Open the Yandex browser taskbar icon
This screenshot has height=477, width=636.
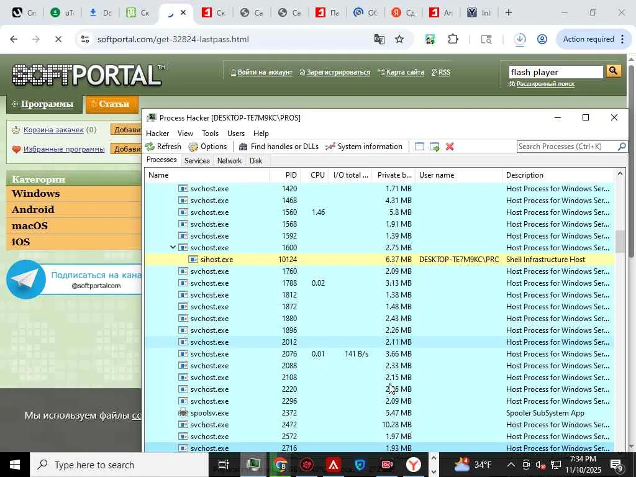pyautogui.click(x=413, y=465)
